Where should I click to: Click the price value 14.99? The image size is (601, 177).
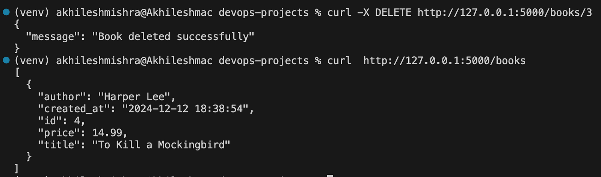coord(107,132)
